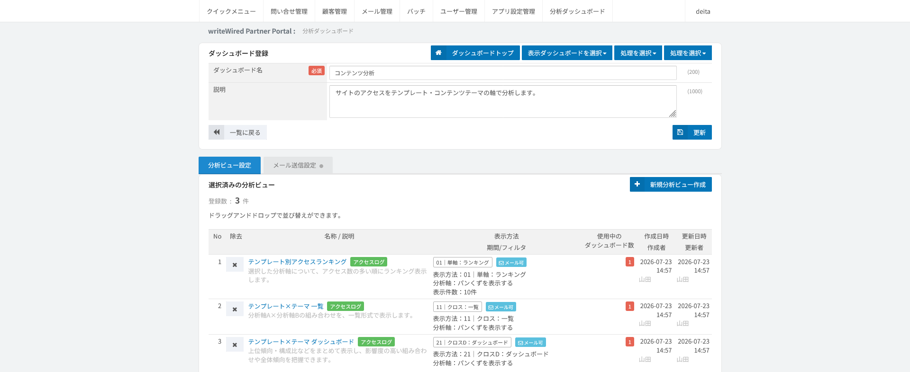Open バッチ menu
This screenshot has width=910, height=372.
click(416, 11)
